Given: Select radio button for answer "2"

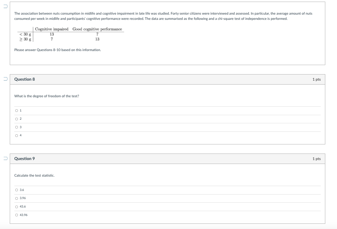Looking at the screenshot, I should point(17,119).
